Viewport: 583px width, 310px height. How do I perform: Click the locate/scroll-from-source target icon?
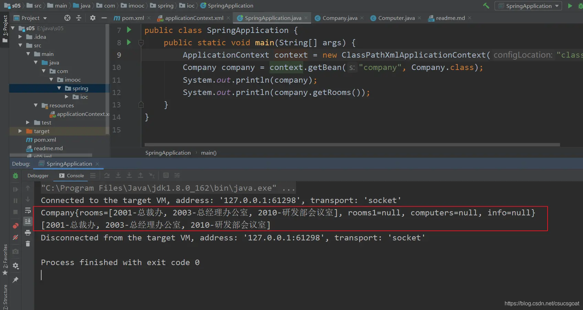(x=67, y=18)
